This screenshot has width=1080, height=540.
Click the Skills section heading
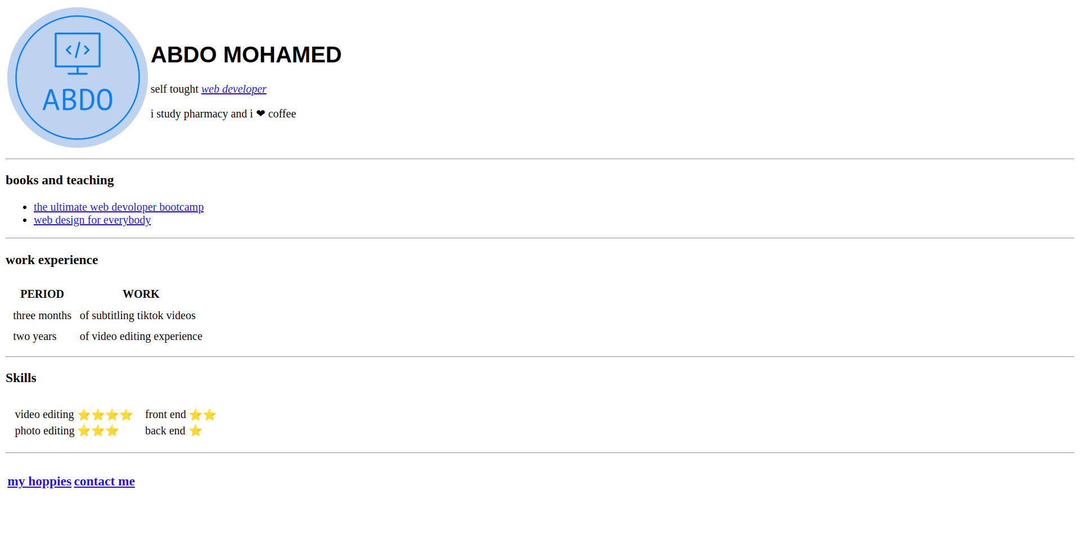tap(21, 378)
